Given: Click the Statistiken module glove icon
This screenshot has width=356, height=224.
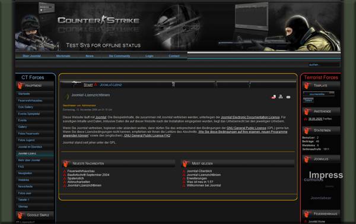Looking at the screenshot, I should point(307,131).
